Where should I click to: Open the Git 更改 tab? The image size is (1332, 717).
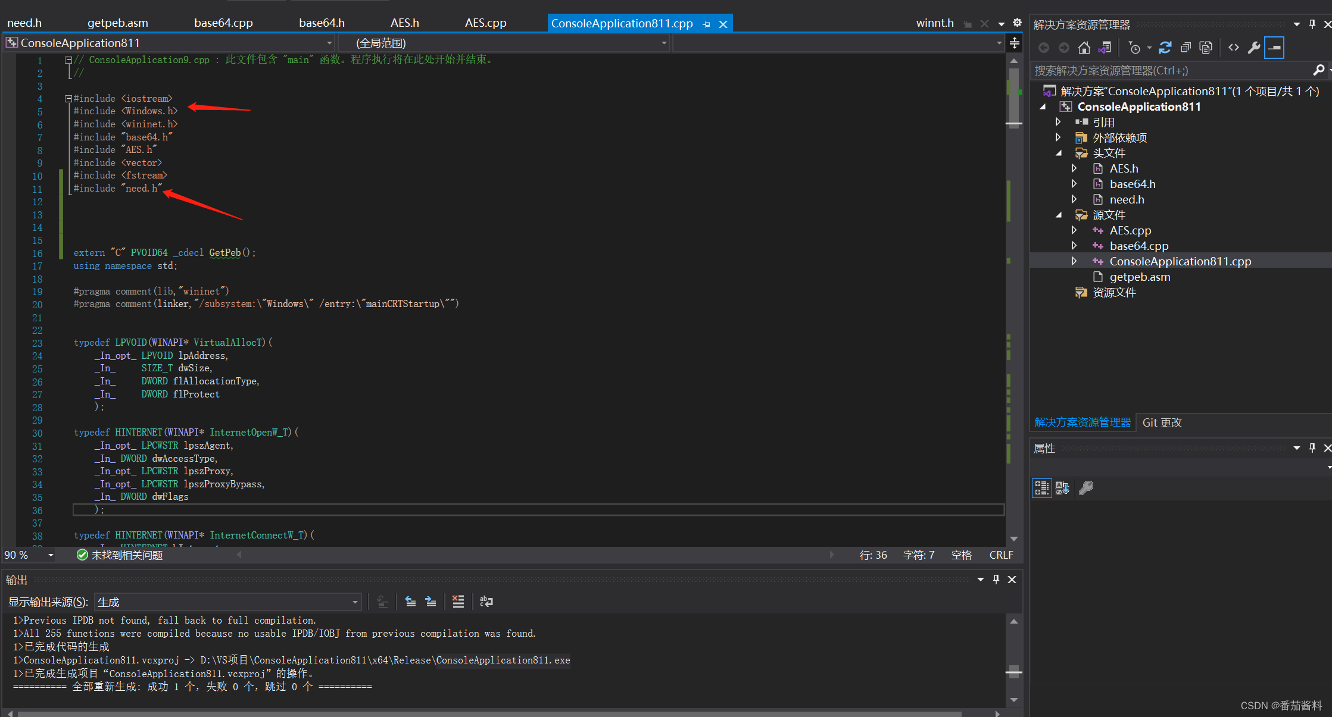[x=1162, y=422]
